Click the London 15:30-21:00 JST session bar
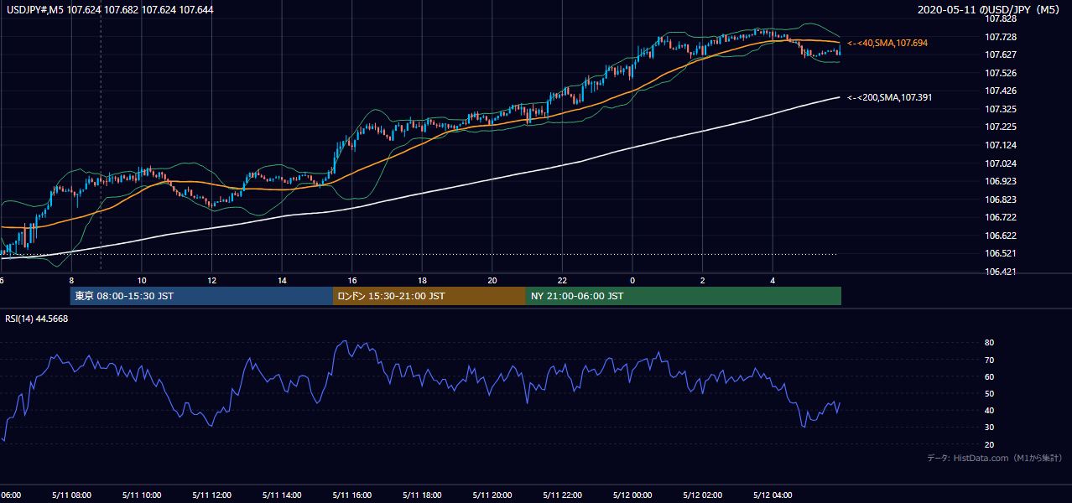 coord(429,296)
